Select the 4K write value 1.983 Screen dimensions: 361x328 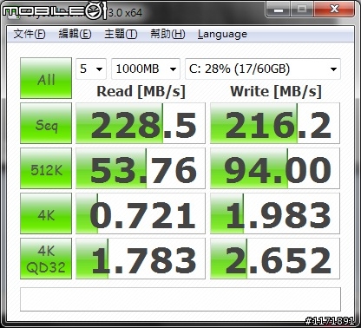click(x=275, y=213)
